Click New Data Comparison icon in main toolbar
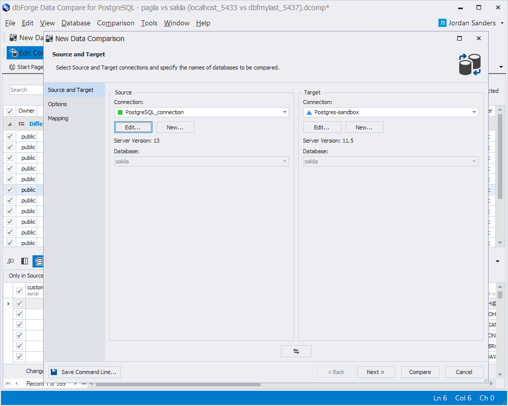 tap(13, 38)
